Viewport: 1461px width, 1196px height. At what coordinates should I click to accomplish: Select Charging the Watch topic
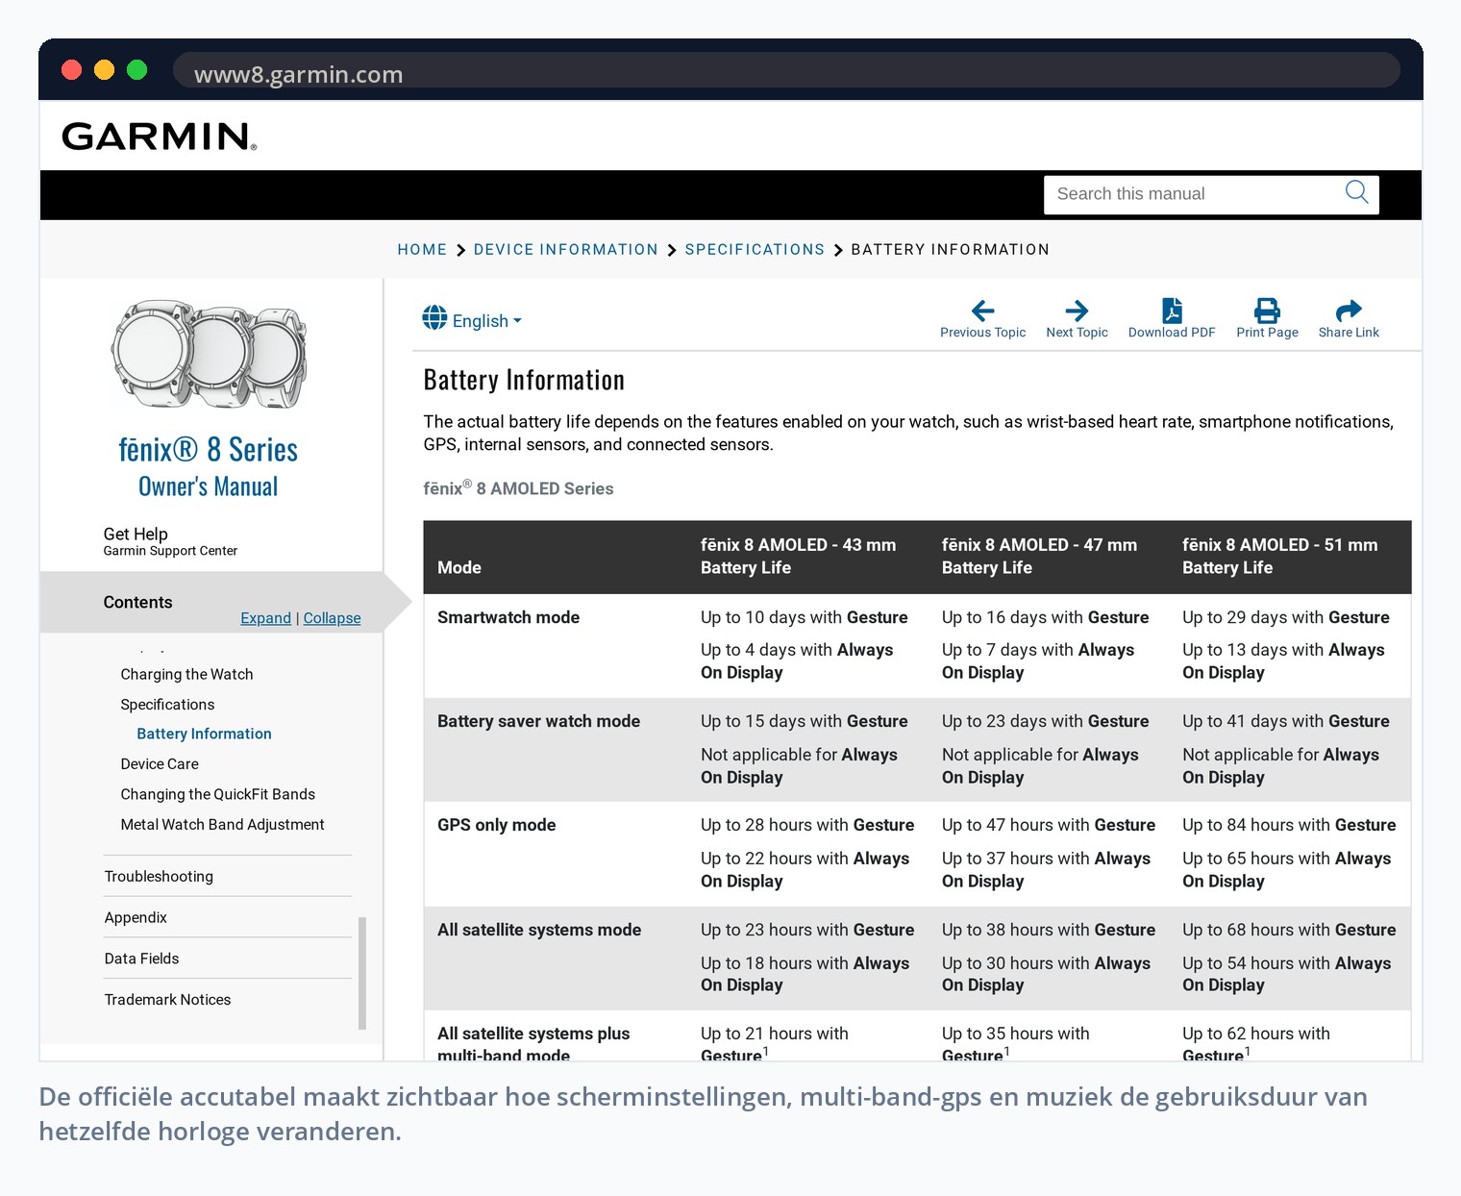[x=186, y=675]
